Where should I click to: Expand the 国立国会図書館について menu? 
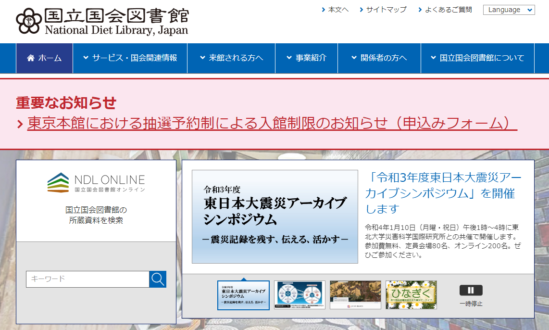click(477, 58)
